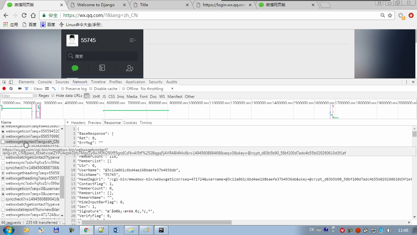Close the request details pane

click(67, 122)
